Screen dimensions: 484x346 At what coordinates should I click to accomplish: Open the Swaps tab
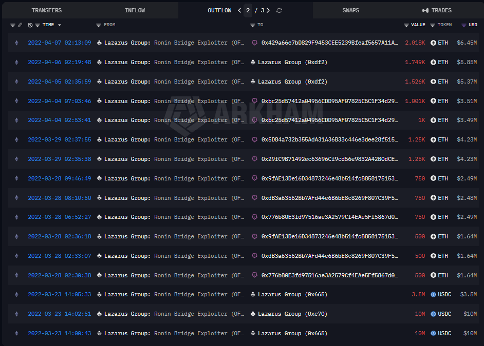(x=350, y=10)
